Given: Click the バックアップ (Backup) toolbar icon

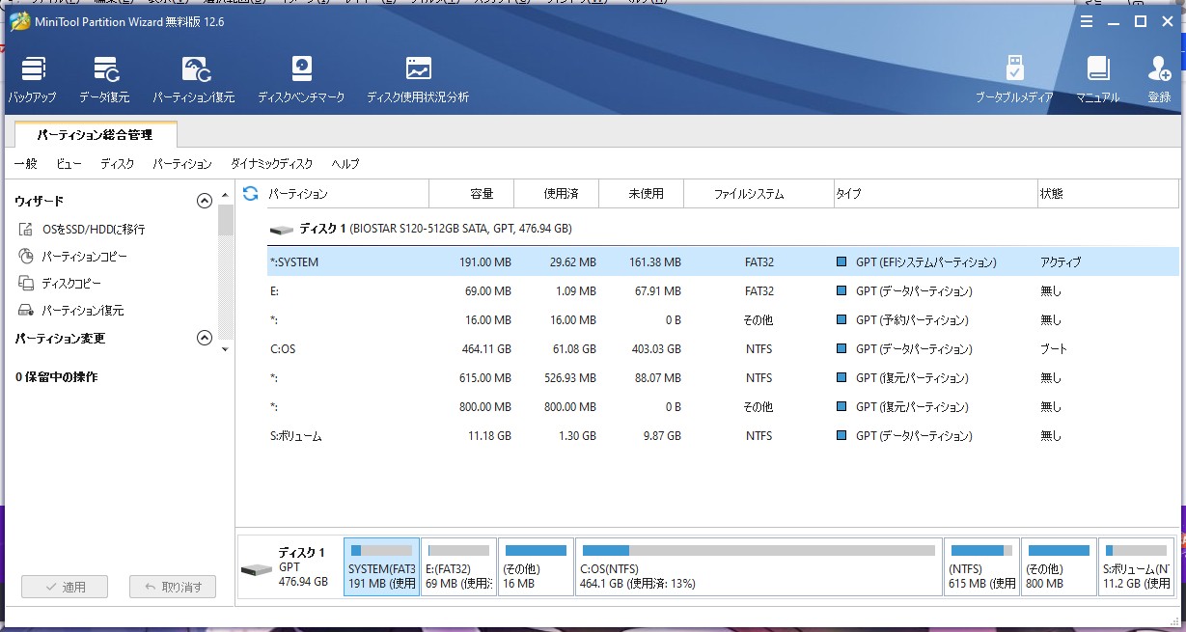Looking at the screenshot, I should 32,79.
